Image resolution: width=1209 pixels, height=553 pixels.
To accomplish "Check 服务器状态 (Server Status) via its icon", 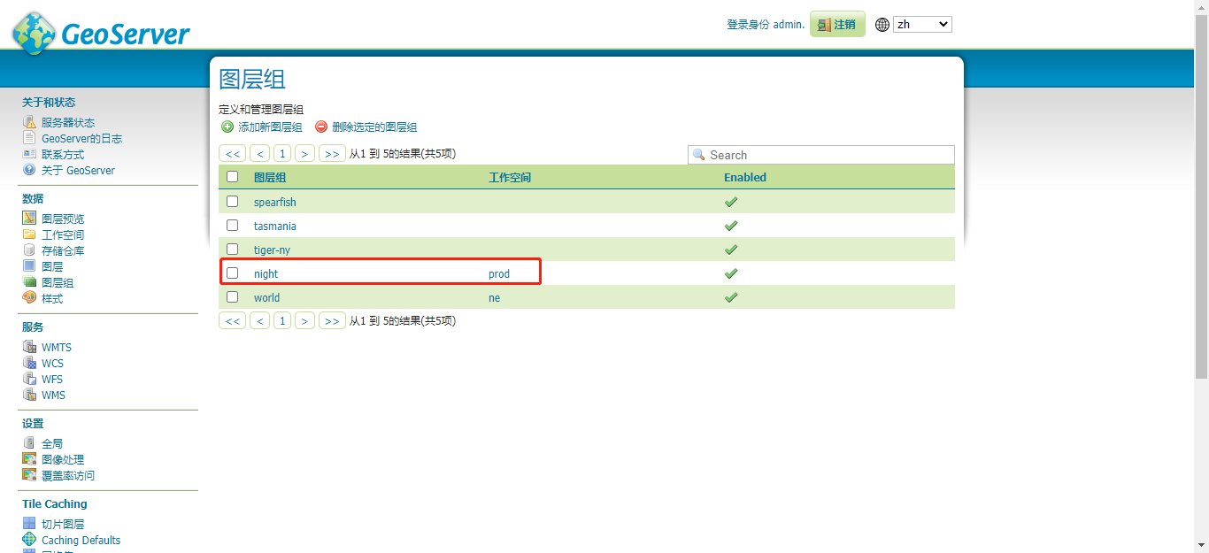I will tap(29, 121).
